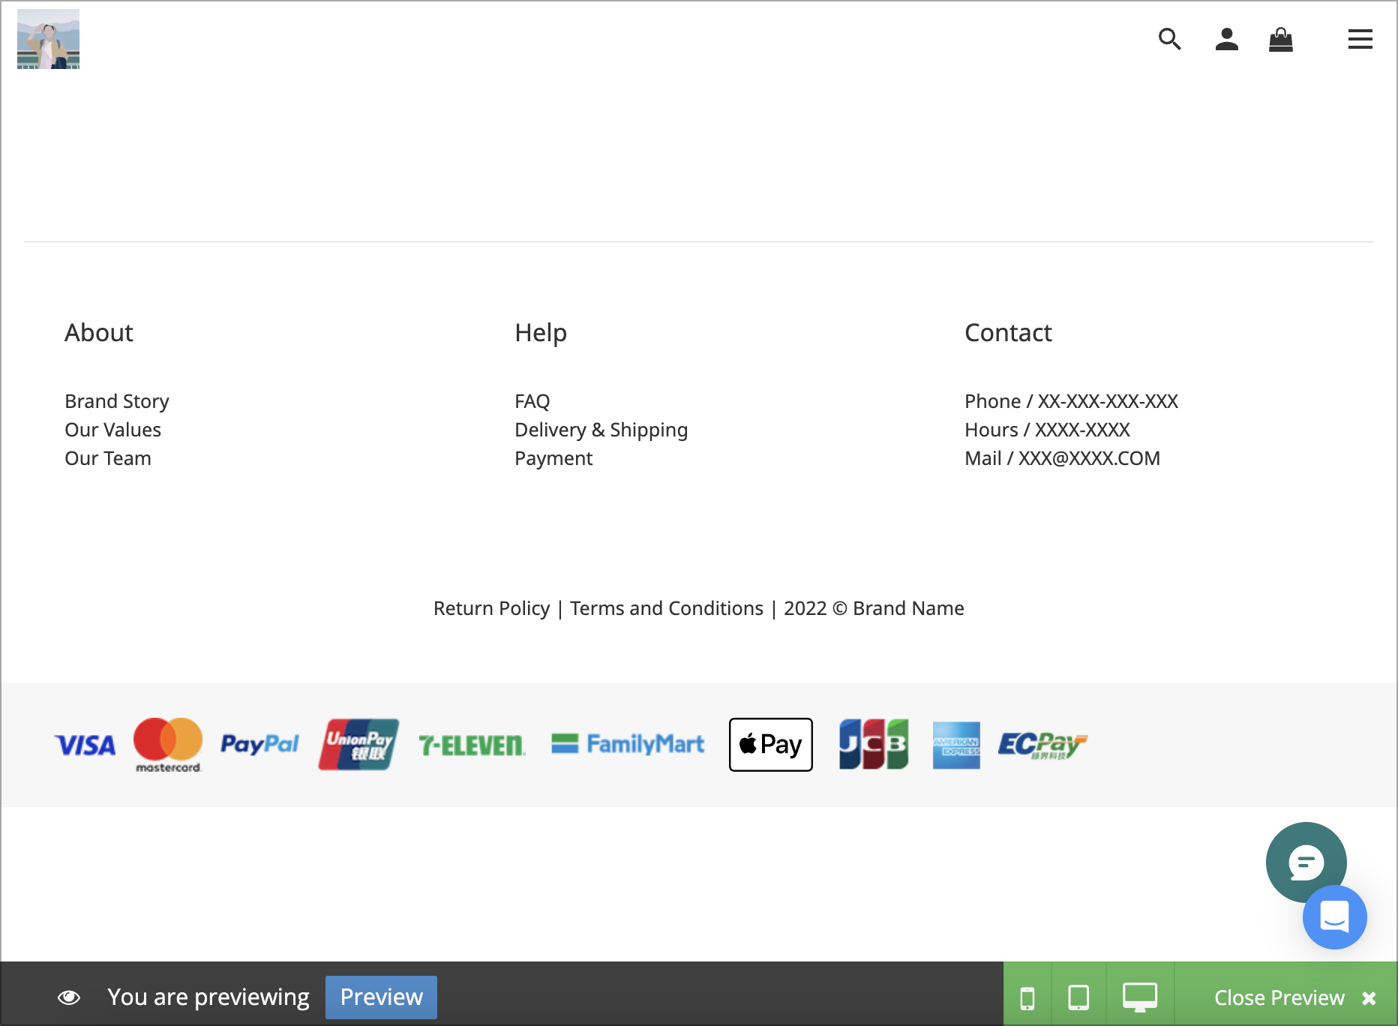Click the Phone / XX-XXX-XXX-XXX text
This screenshot has height=1026, width=1398.
1071,401
